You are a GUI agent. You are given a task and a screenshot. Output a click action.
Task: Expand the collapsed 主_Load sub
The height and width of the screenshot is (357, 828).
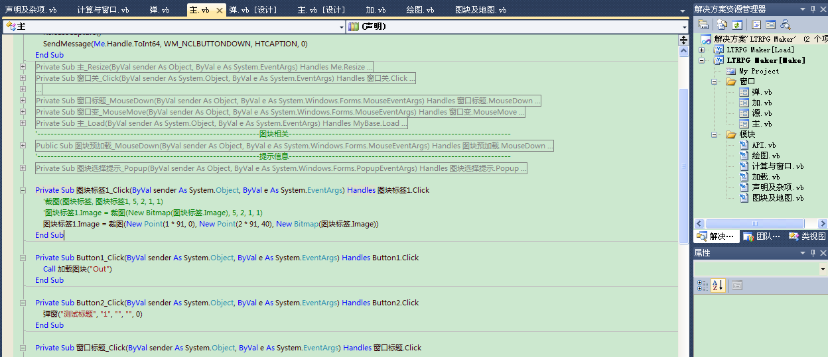(23, 123)
